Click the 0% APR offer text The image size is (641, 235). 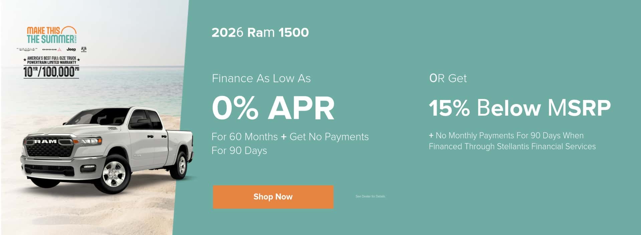click(x=273, y=108)
